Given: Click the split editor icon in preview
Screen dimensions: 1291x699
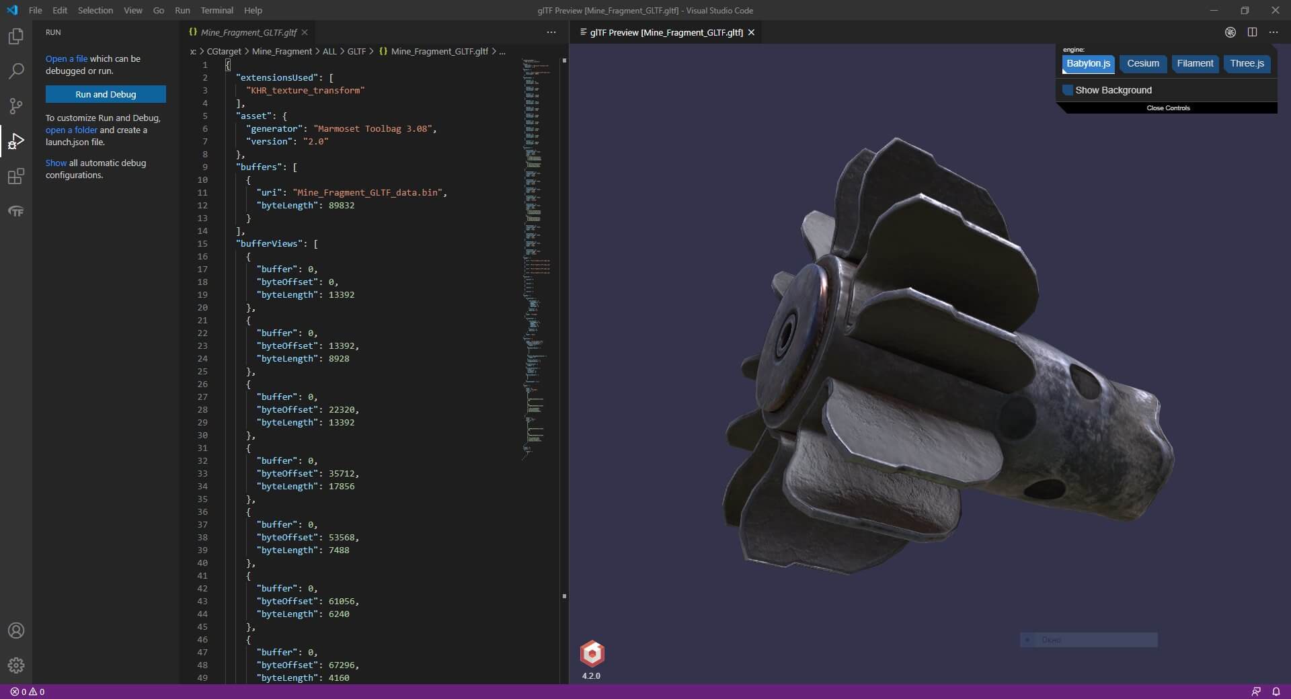Looking at the screenshot, I should point(1252,32).
